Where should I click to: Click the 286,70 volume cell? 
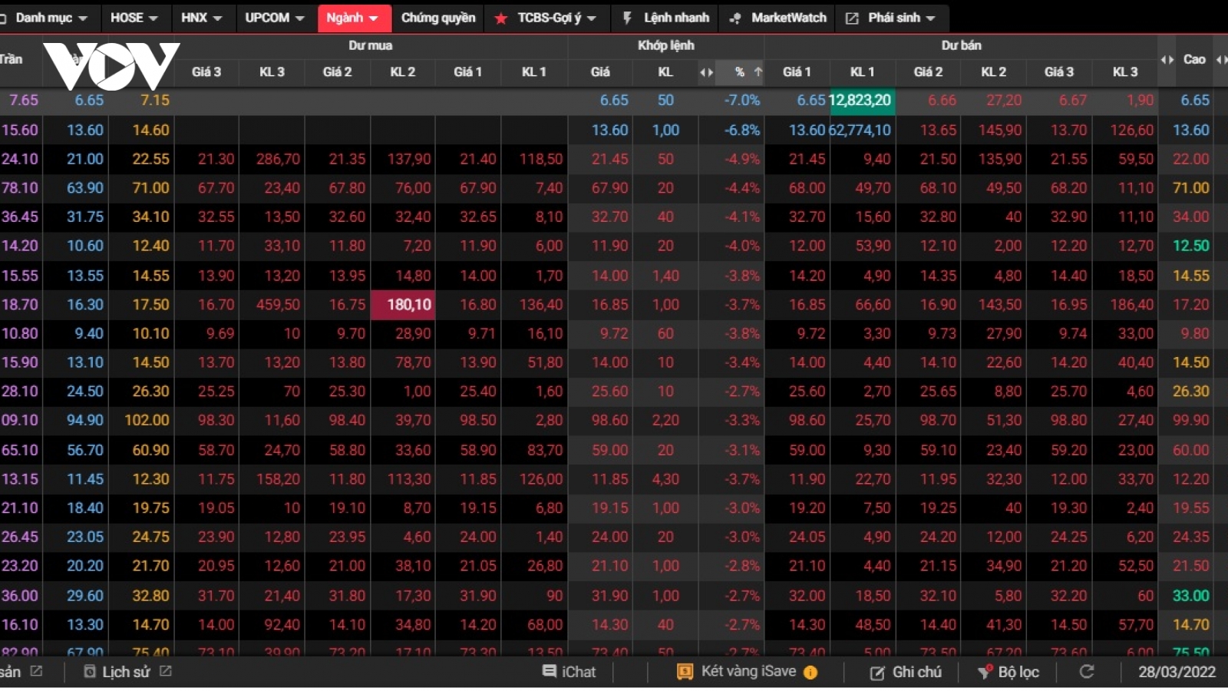tap(278, 159)
